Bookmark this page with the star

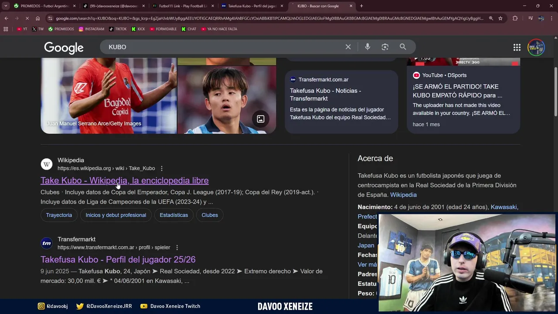pyautogui.click(x=500, y=18)
